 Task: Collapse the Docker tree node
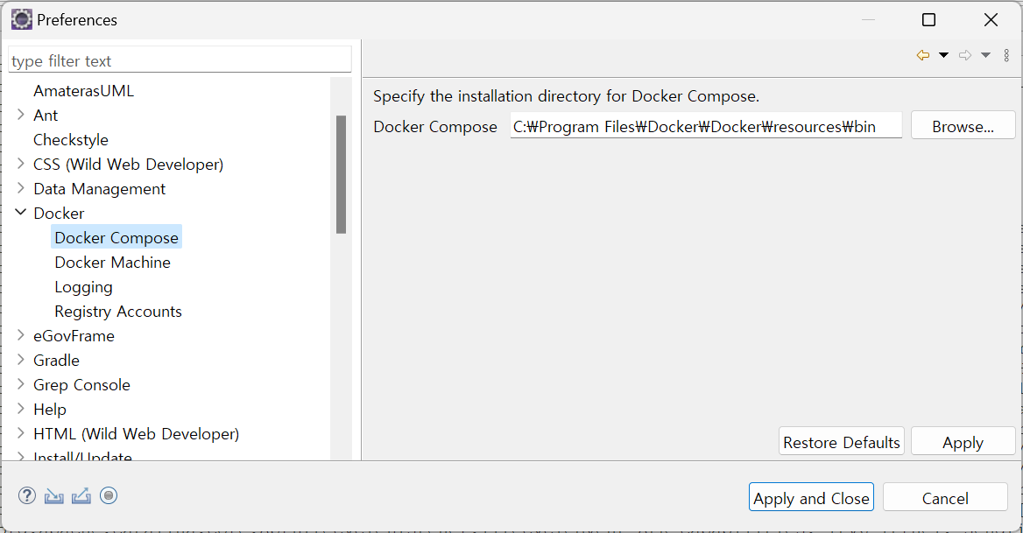21,212
